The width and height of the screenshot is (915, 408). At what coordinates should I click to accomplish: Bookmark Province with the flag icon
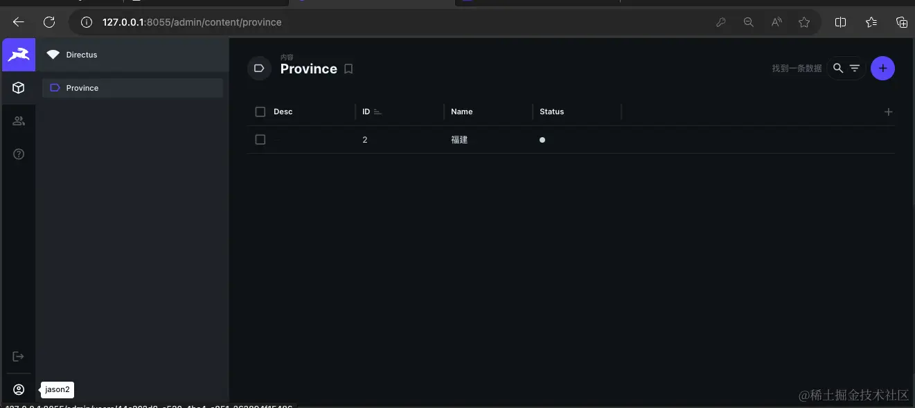[x=348, y=69]
